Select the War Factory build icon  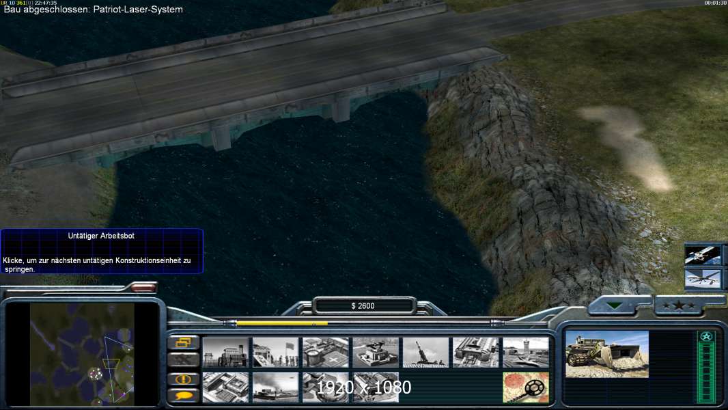476,353
